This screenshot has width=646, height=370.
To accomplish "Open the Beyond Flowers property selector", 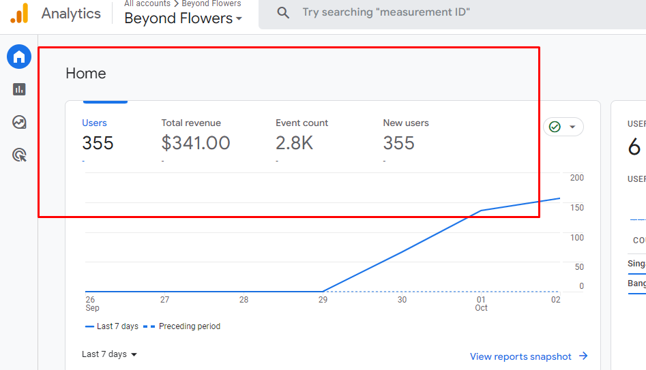I will tap(183, 18).
